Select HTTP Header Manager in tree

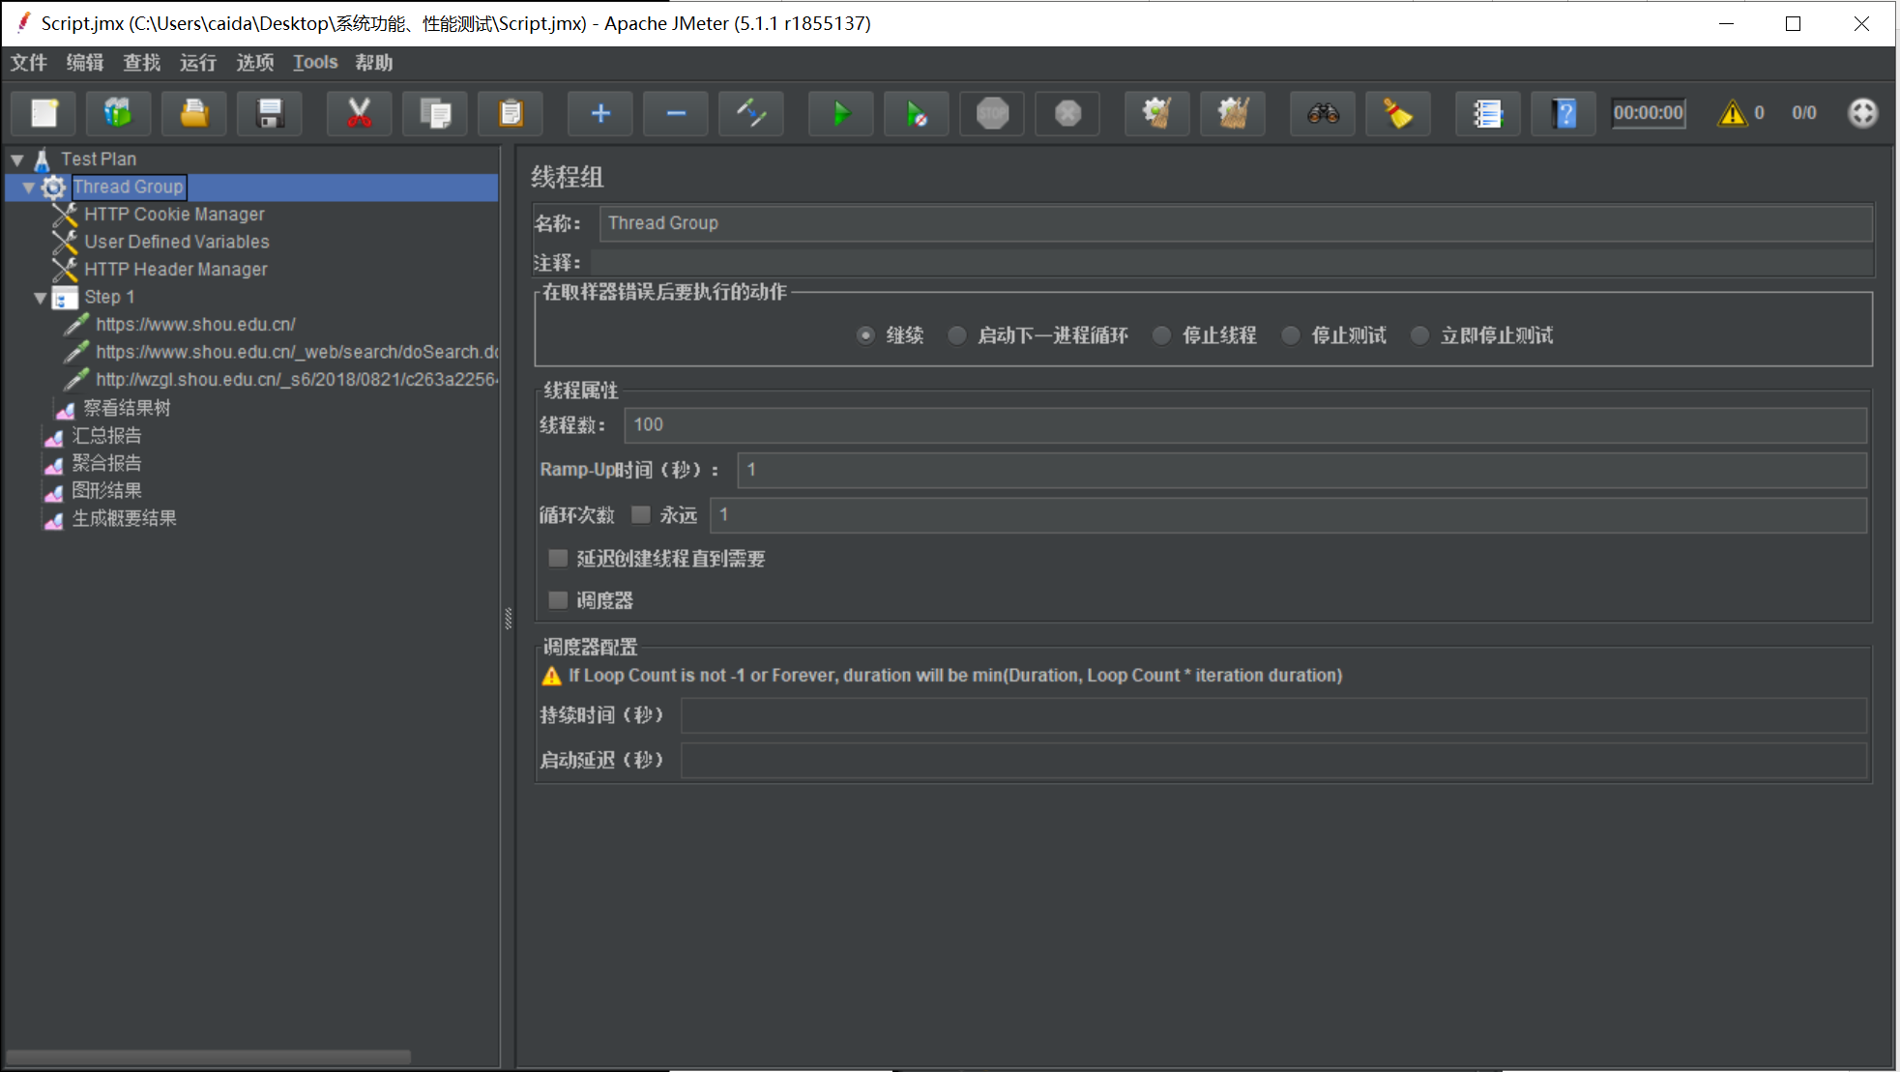[176, 270]
